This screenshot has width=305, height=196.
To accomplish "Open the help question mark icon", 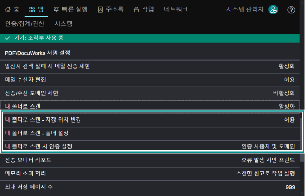I will (x=291, y=10).
